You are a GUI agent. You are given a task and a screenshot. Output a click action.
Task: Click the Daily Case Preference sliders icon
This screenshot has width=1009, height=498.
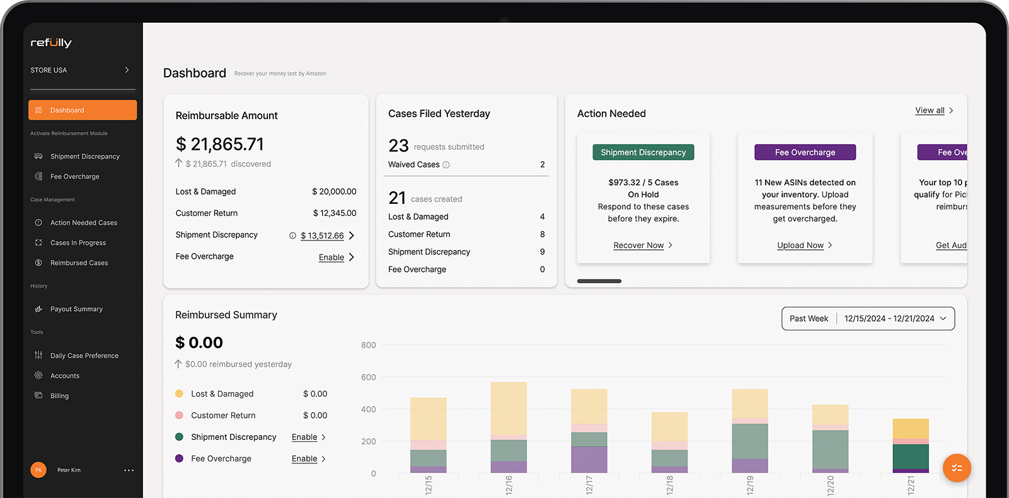pyautogui.click(x=38, y=355)
